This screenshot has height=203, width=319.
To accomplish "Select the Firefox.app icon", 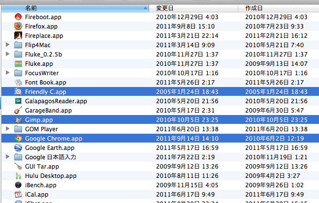I will point(18,26).
